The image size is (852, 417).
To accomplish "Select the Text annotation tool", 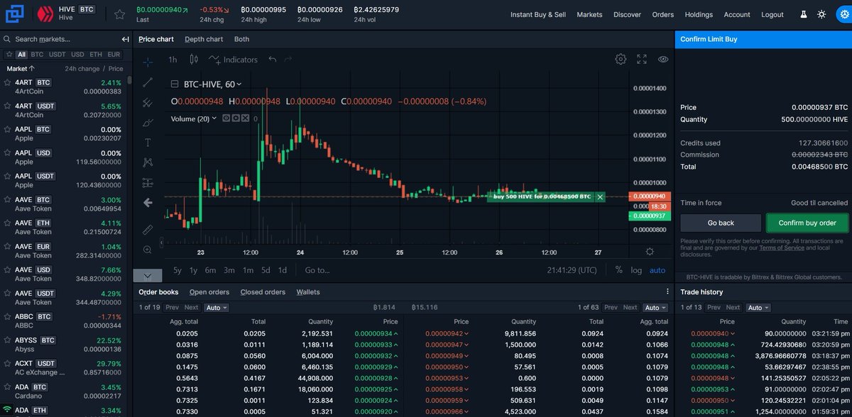I will coord(148,143).
